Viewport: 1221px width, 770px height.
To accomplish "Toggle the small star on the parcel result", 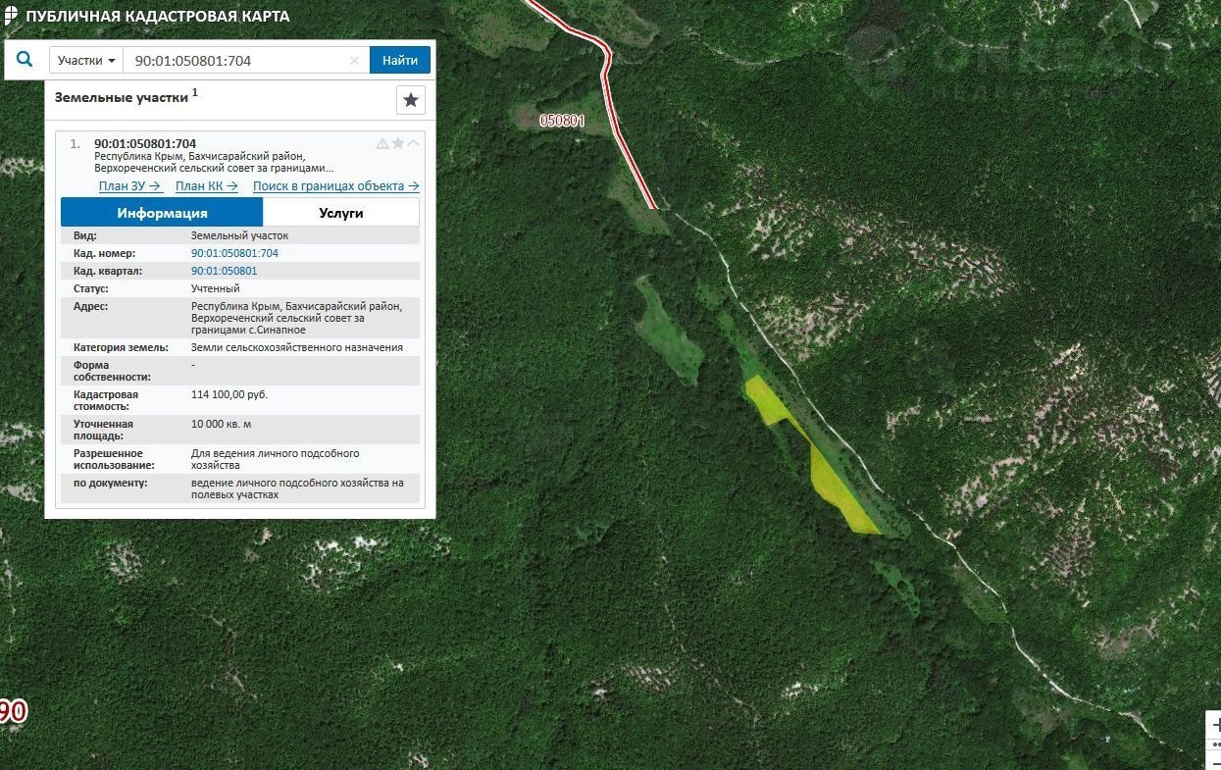I will pyautogui.click(x=398, y=143).
